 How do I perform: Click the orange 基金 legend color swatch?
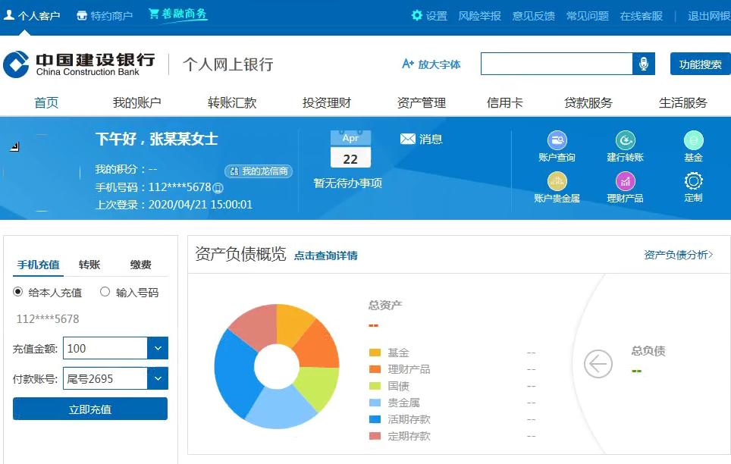click(374, 352)
